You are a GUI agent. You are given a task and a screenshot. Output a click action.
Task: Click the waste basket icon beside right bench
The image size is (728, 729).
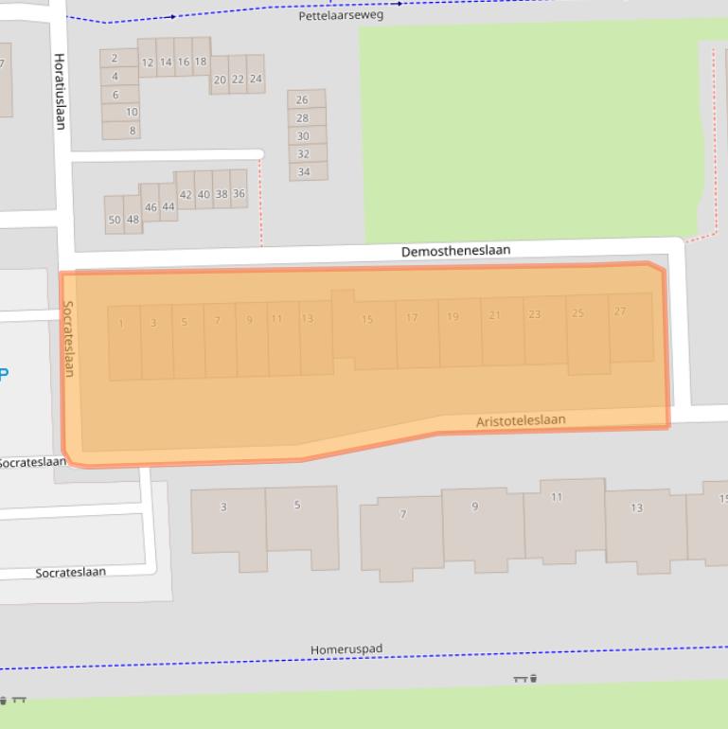534,679
